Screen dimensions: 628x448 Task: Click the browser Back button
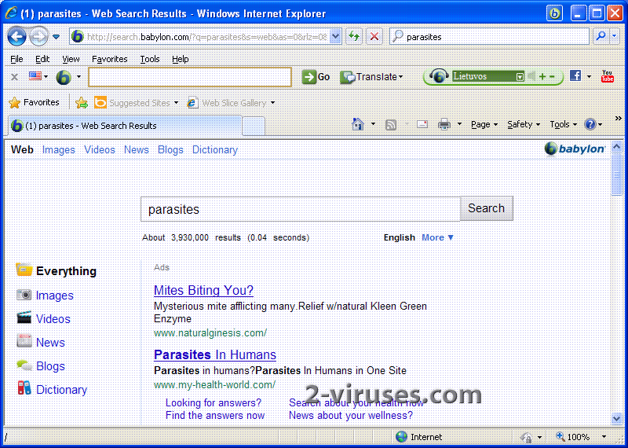click(x=16, y=36)
